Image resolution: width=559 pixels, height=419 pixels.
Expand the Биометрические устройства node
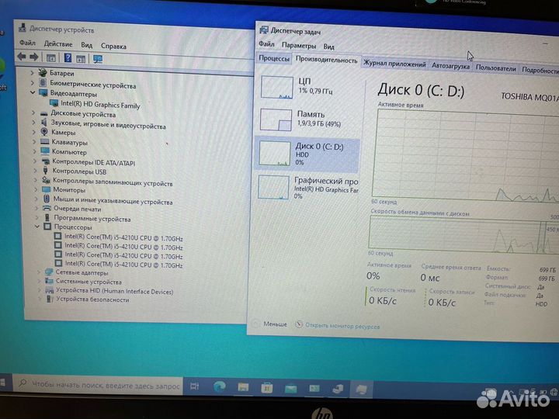click(x=32, y=83)
